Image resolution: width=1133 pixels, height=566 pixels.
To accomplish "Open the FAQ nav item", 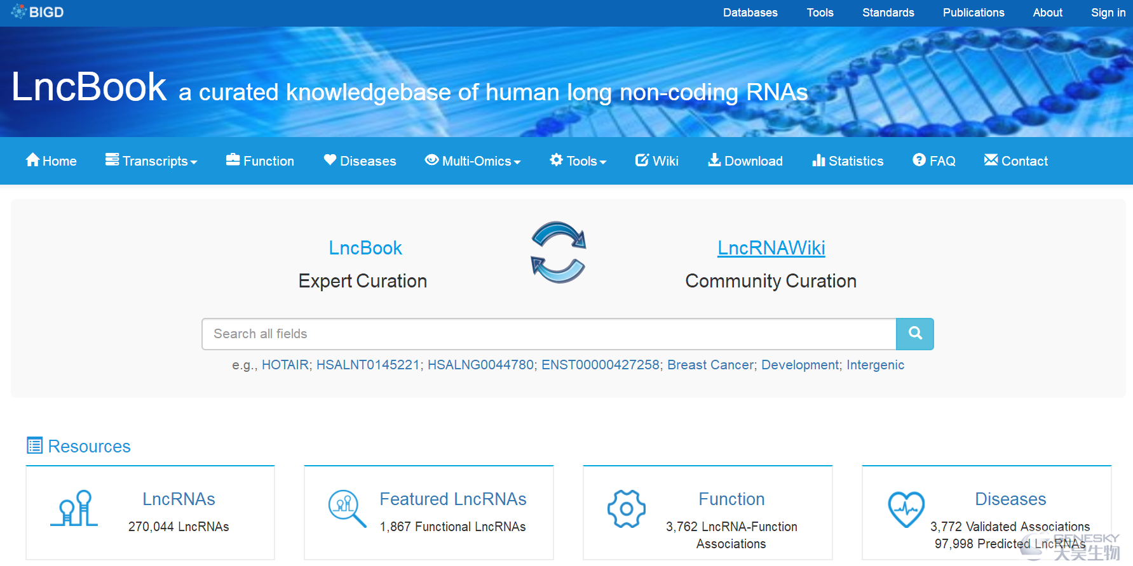I will (934, 161).
